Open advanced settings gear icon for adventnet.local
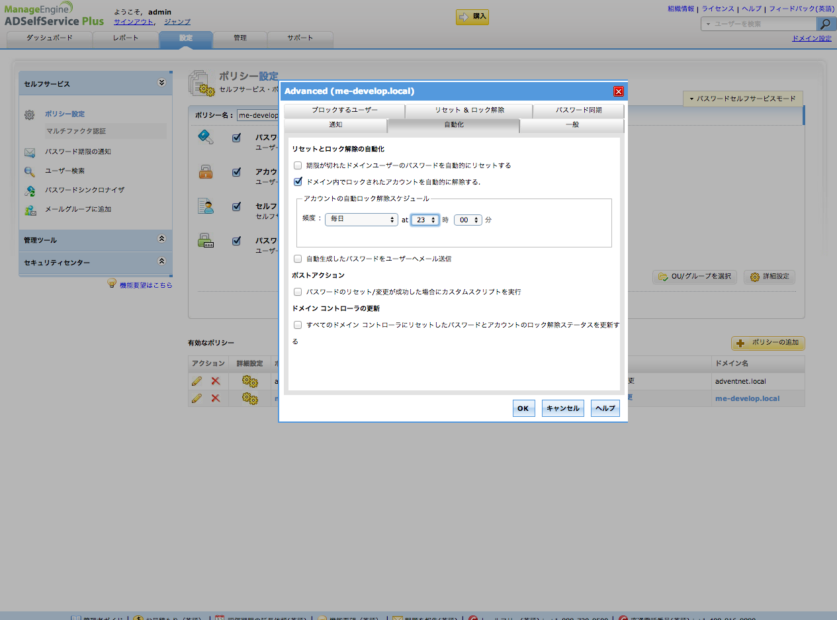Screen dimensions: 837x620 (249, 380)
